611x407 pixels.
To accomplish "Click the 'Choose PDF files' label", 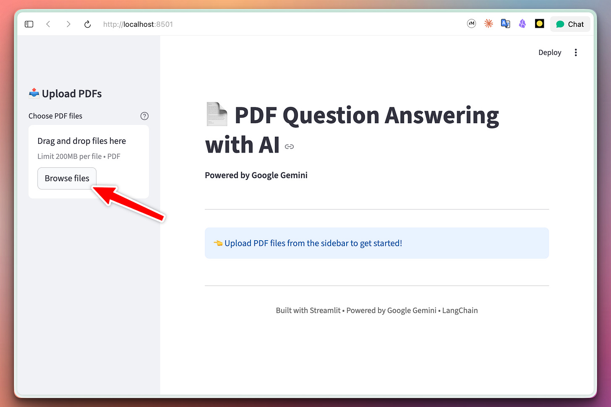I will coord(55,116).
